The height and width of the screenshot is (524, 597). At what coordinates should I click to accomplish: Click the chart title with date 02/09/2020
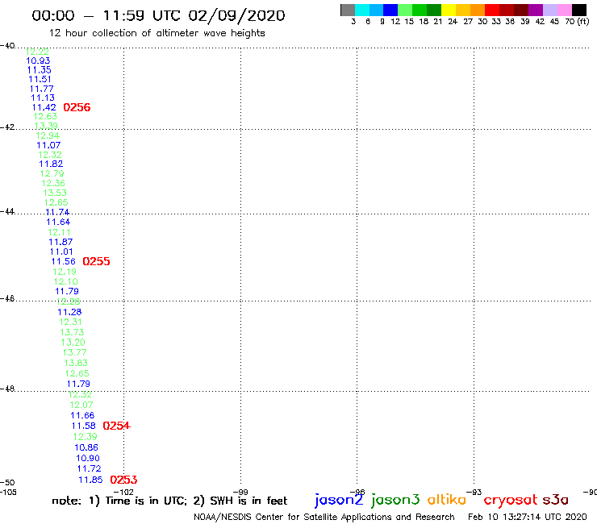click(158, 15)
